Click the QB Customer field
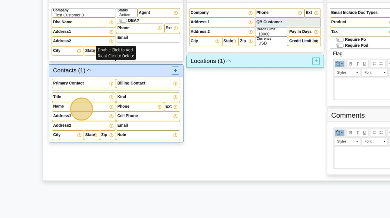390x218 pixels. 288,22
